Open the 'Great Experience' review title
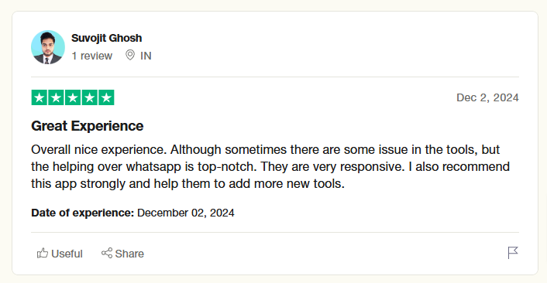Image resolution: width=547 pixels, height=283 pixels. pyautogui.click(x=88, y=126)
